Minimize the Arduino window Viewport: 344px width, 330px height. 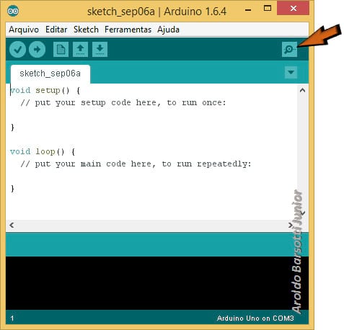248,10
